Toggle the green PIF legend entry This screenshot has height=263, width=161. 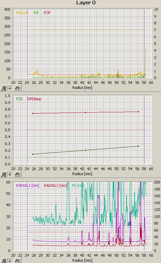coord(36,13)
